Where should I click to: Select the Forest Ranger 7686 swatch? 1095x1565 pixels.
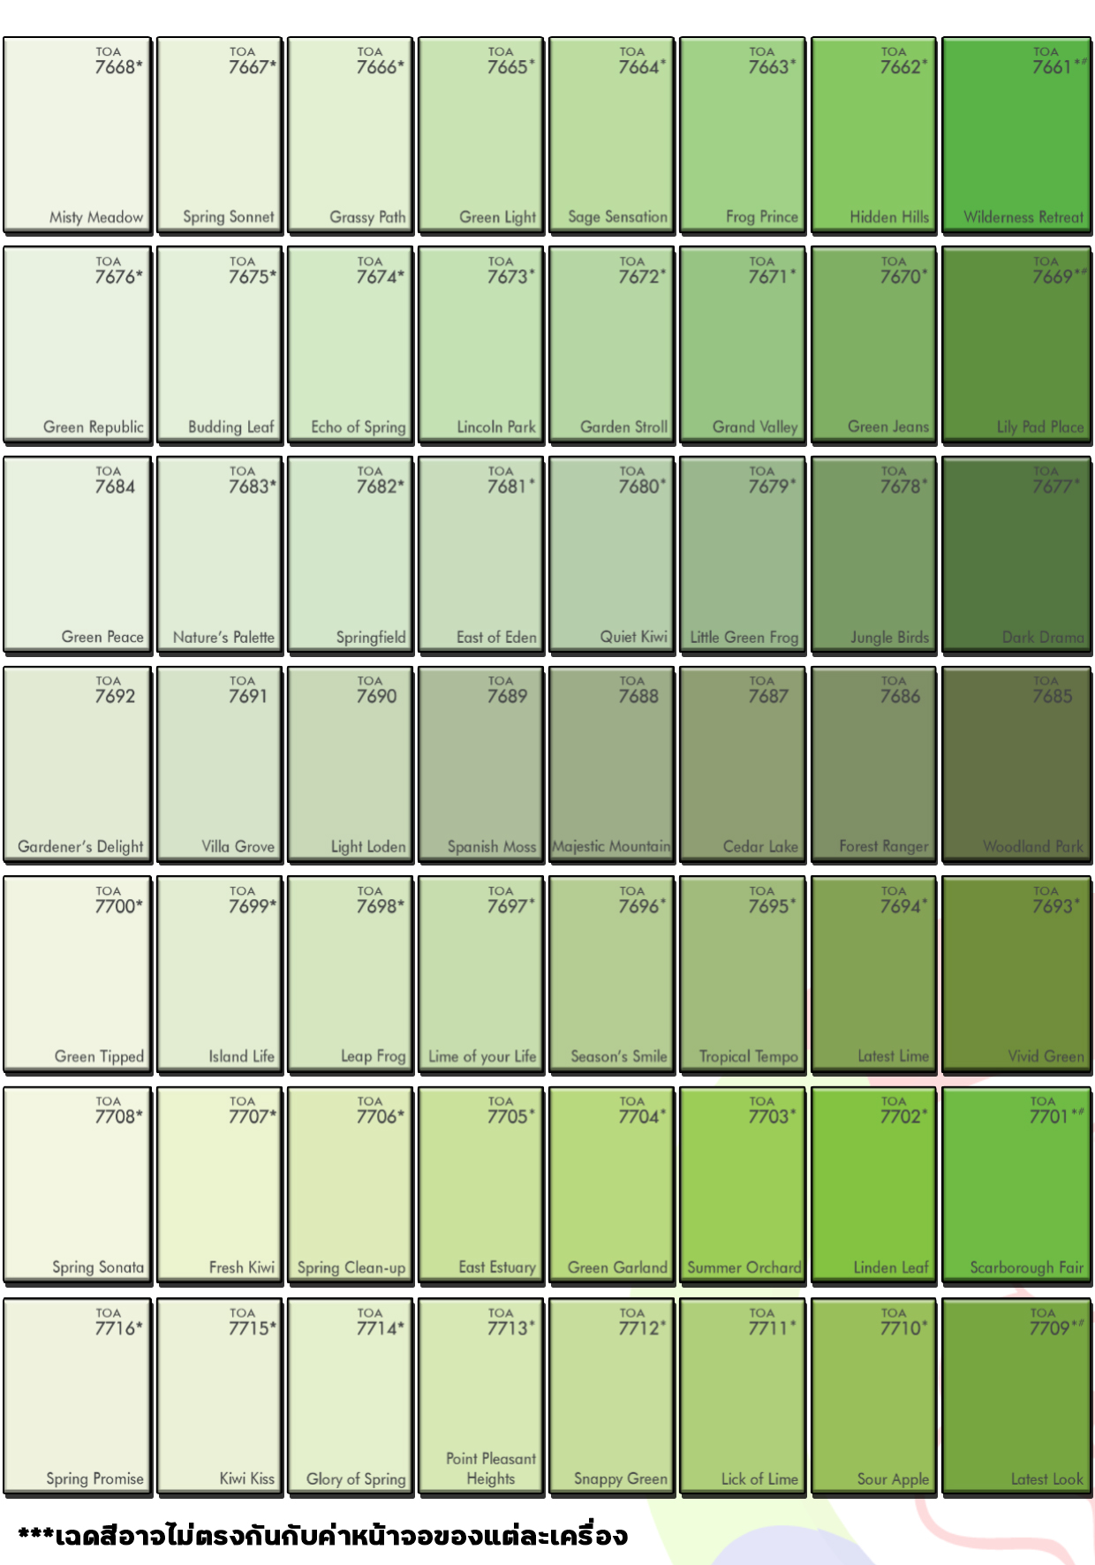873,765
